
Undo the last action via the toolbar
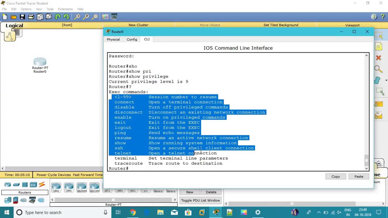[58, 17]
